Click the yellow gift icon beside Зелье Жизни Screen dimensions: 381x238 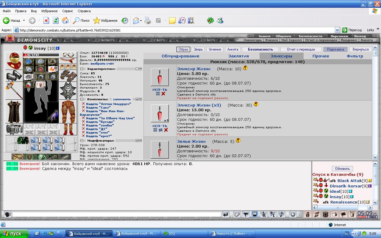[238, 140]
